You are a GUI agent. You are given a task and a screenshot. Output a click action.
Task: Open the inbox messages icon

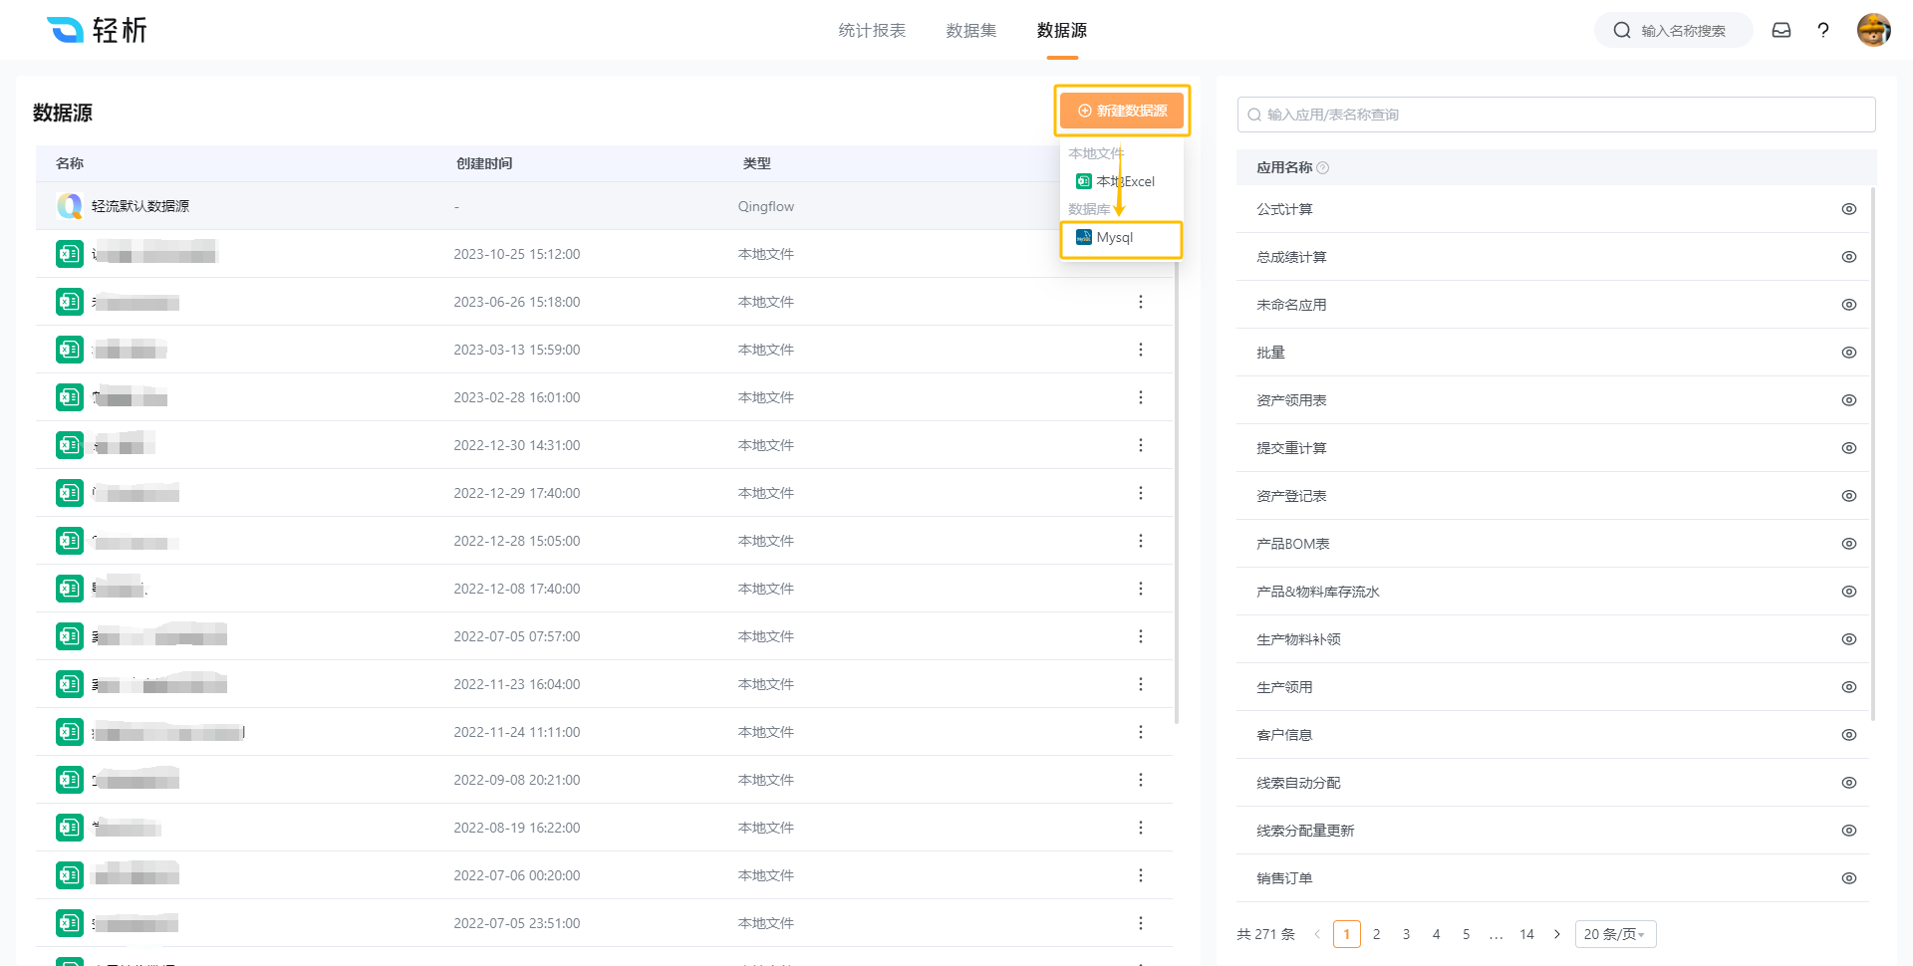1781,30
